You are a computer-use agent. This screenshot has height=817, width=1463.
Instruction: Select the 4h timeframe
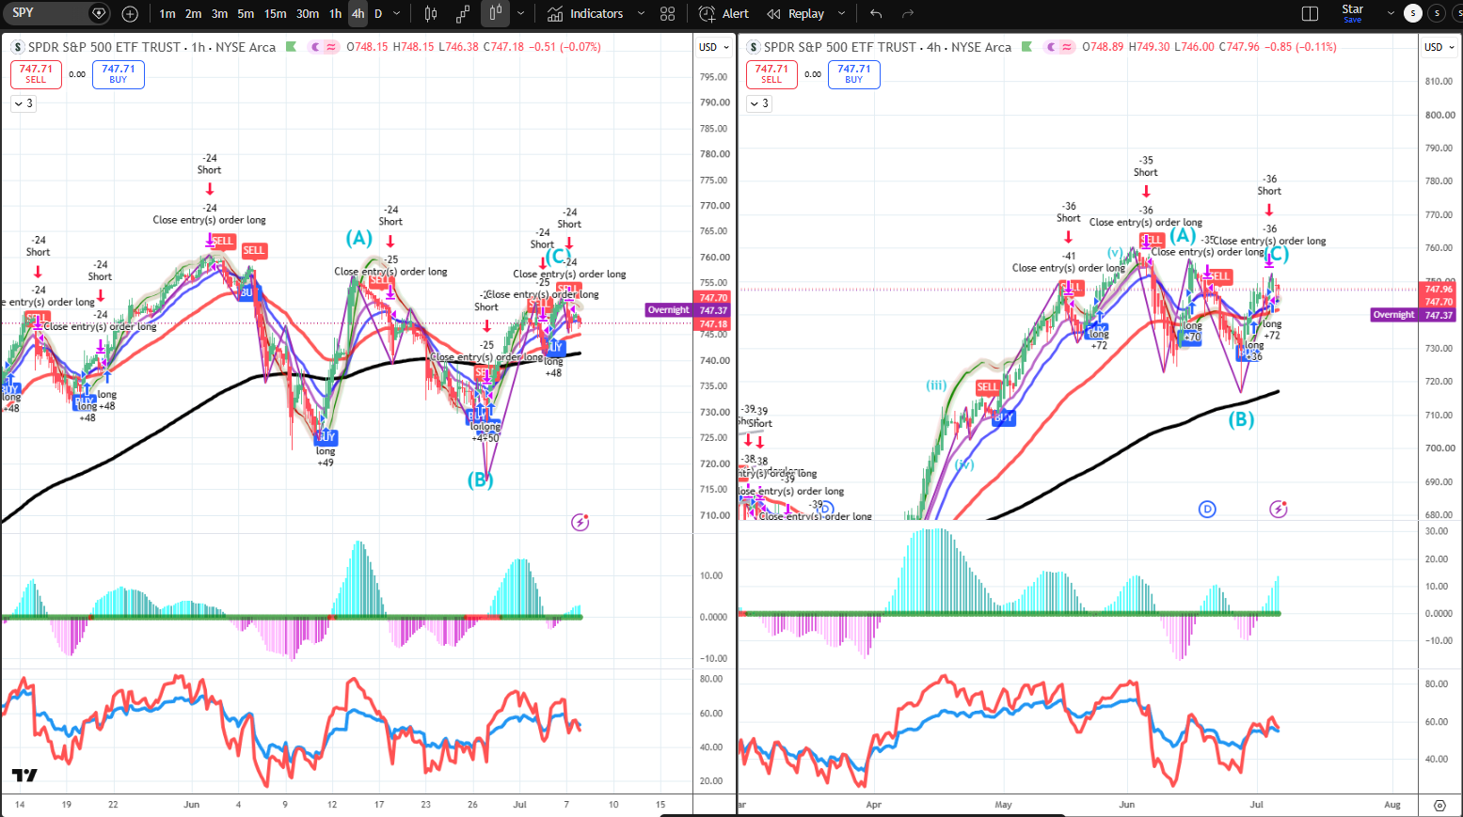[x=358, y=13]
